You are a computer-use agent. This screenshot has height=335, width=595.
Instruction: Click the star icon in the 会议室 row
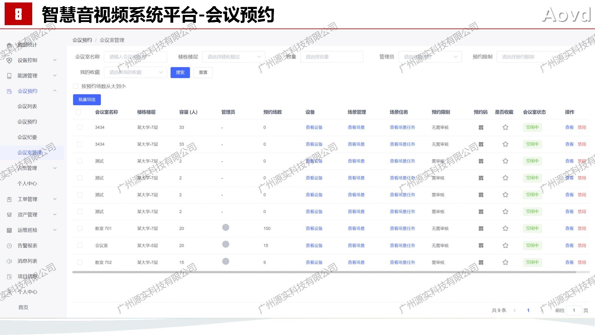505,245
